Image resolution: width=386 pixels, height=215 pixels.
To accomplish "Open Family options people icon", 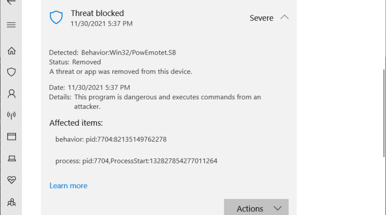I will pyautogui.click(x=11, y=202).
